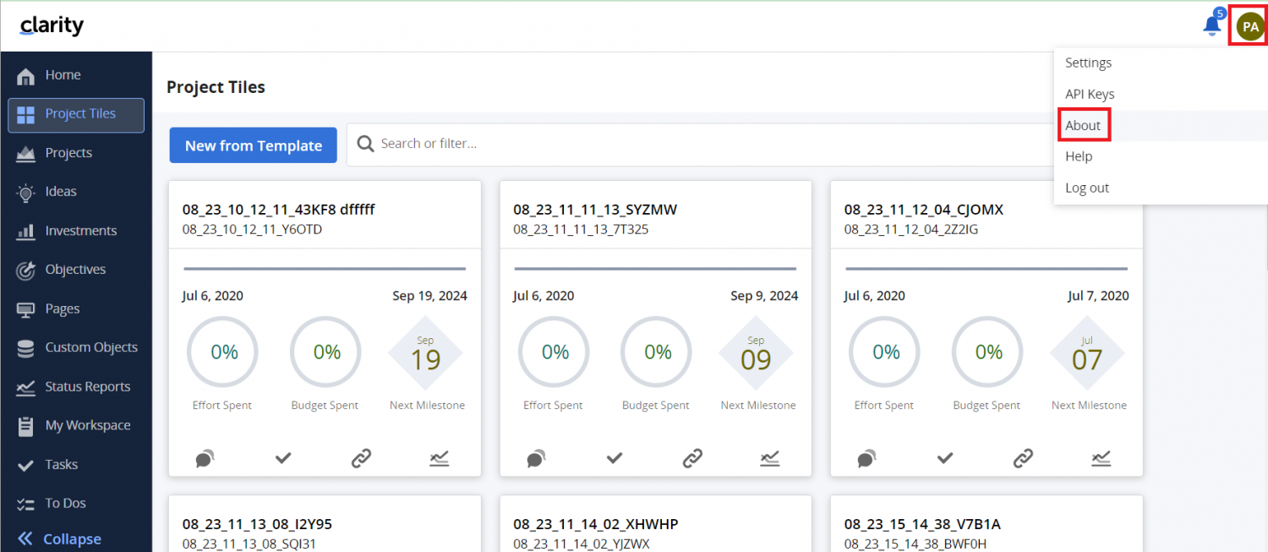Go to Status Reports in the sidebar
Image resolution: width=1268 pixels, height=552 pixels.
[87, 387]
